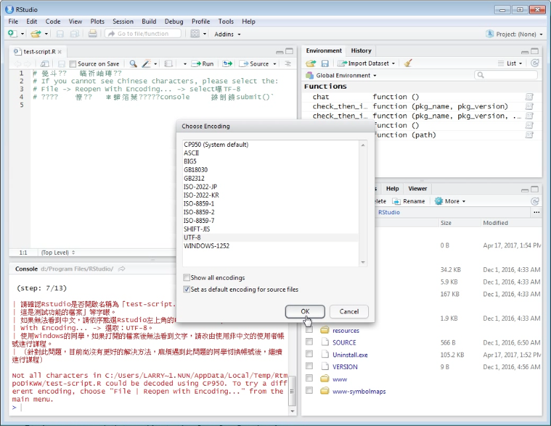551x426 pixels.
Task: Open the (Top Level) scope selector
Action: (58, 253)
